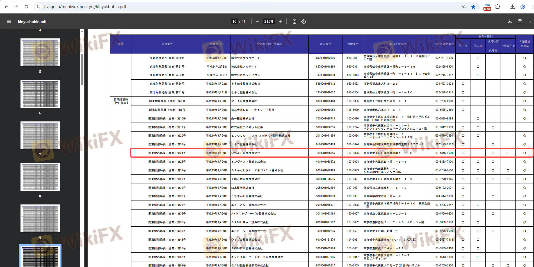Click the 金融商品取引業者名 column header
Screen dimensions: 534x267
tap(270, 44)
